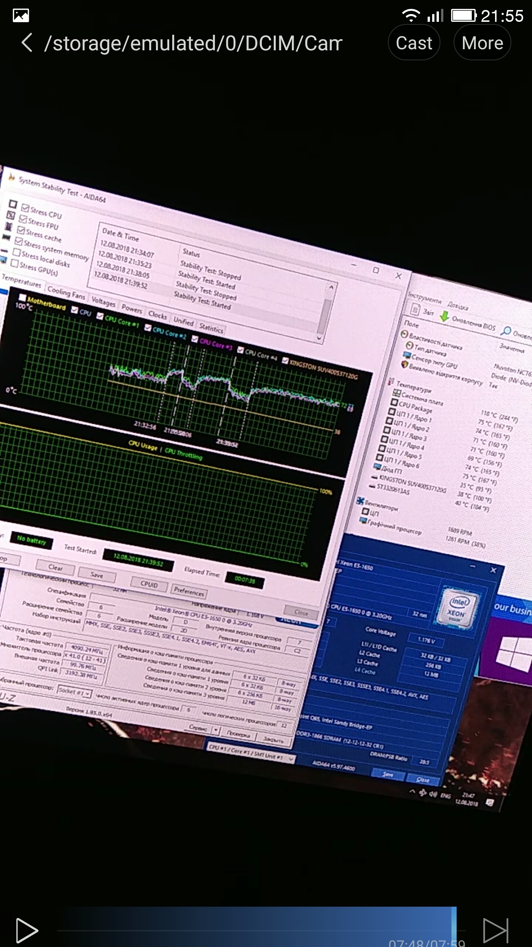Select the Clocks tab
This screenshot has height=947, width=532.
(x=158, y=315)
